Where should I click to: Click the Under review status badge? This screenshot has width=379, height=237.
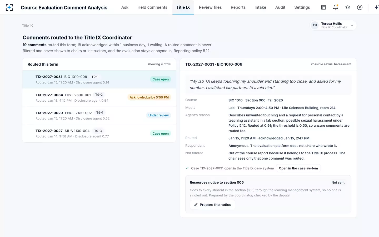point(158,115)
